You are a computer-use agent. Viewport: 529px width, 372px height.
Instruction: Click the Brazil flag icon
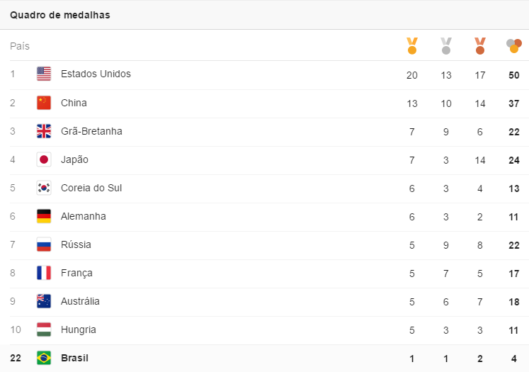click(x=44, y=358)
